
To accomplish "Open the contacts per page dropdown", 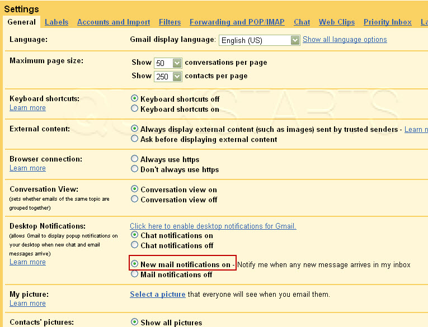I will pyautogui.click(x=168, y=77).
